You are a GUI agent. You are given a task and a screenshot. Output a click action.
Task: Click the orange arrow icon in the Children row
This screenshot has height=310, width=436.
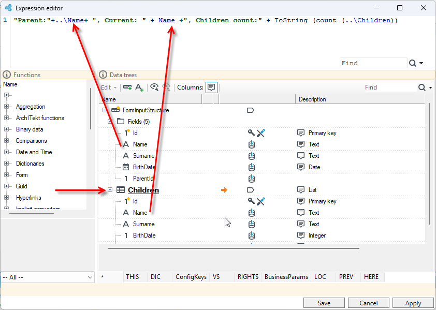tap(224, 190)
